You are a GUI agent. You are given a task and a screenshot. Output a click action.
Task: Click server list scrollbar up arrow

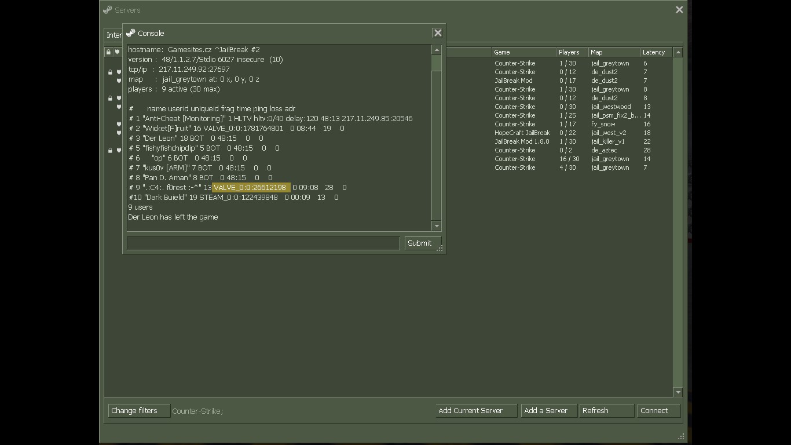point(678,52)
